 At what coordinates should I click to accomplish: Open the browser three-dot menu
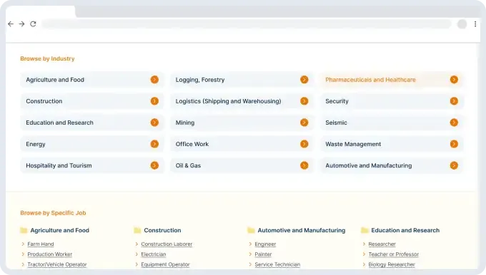[475, 24]
